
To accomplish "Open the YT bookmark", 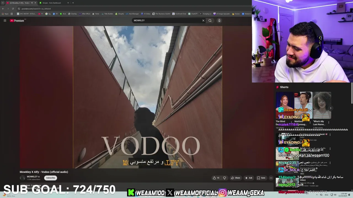I will pyautogui.click(x=41, y=14).
